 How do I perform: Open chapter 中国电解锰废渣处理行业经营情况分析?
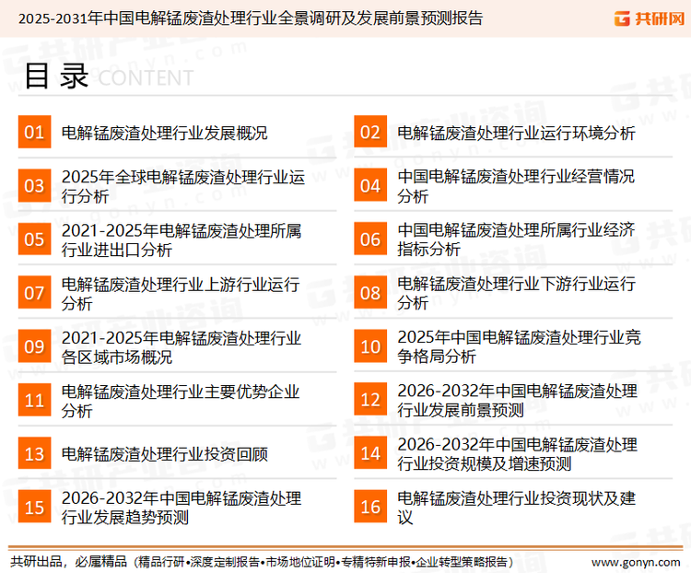click(516, 186)
